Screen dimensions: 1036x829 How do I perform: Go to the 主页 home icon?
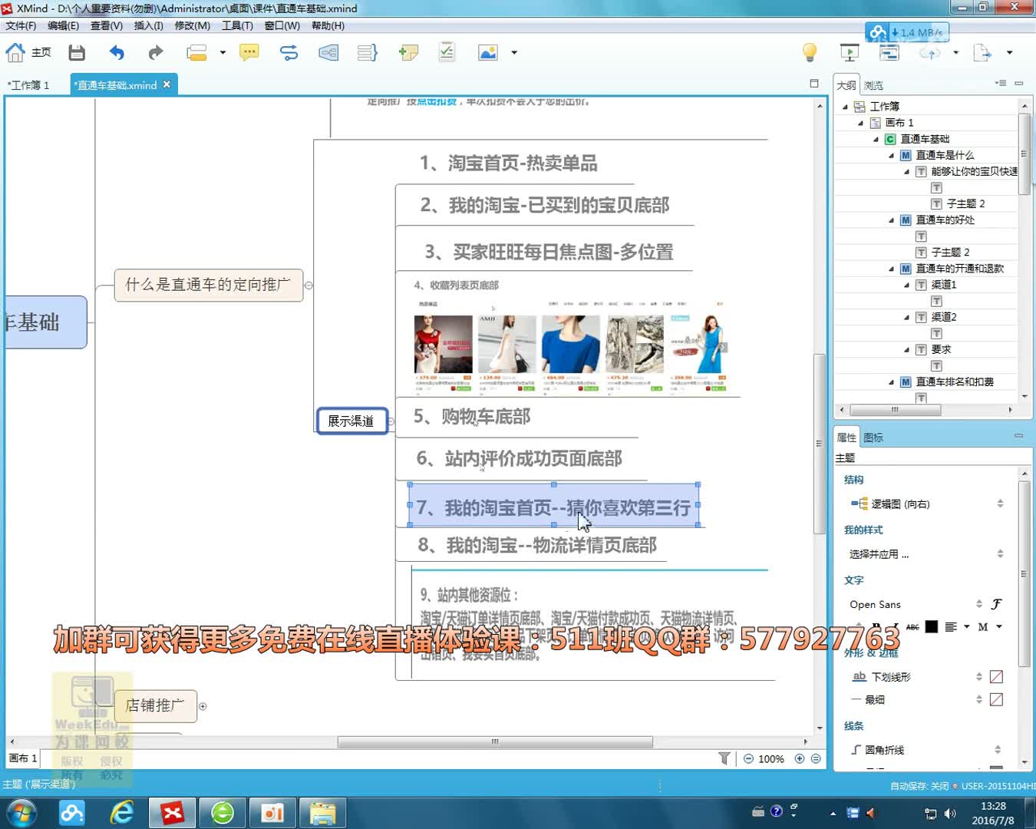(x=15, y=52)
